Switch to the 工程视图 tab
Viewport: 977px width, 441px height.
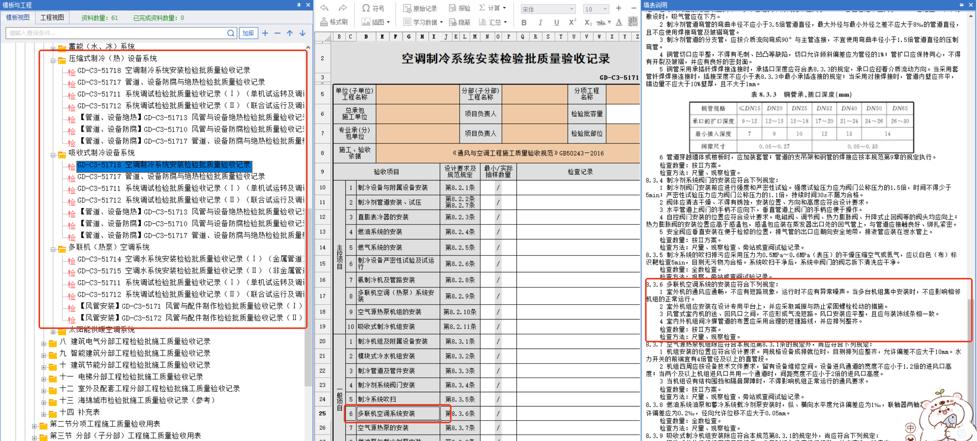52,18
